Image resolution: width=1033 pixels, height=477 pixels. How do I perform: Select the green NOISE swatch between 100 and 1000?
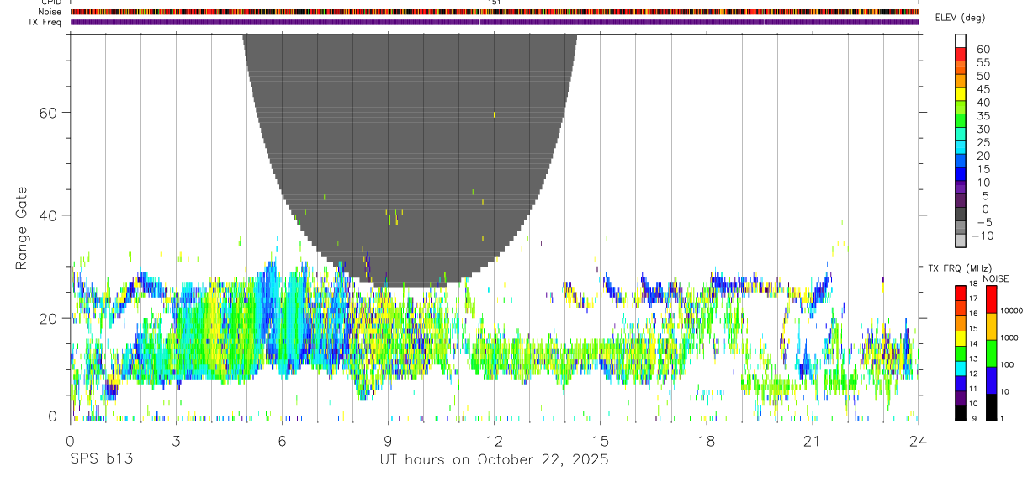991,353
